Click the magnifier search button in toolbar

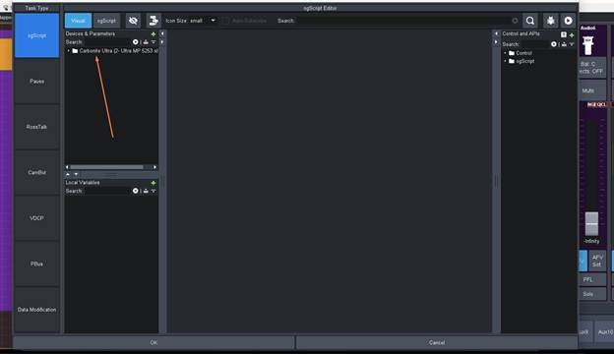(530, 21)
